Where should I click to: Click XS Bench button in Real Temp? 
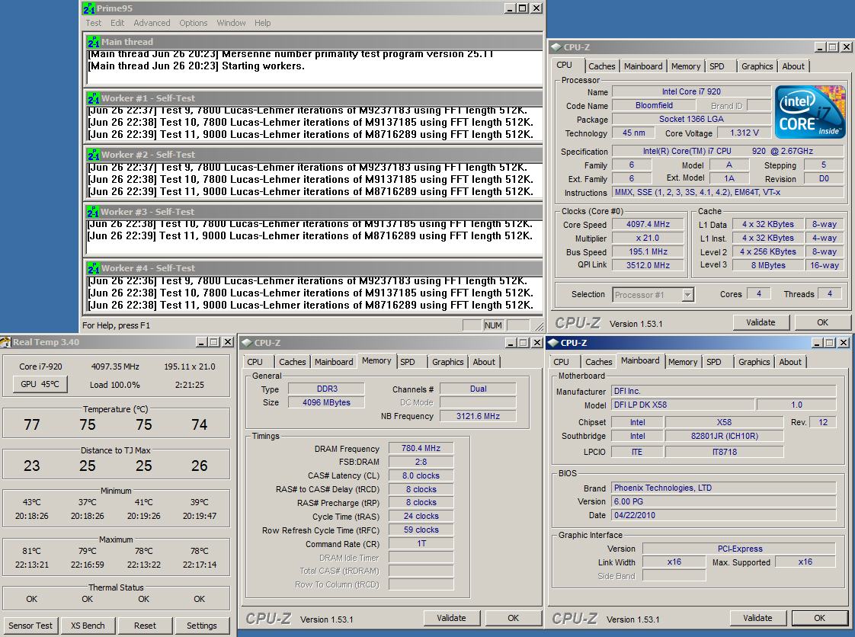(87, 626)
